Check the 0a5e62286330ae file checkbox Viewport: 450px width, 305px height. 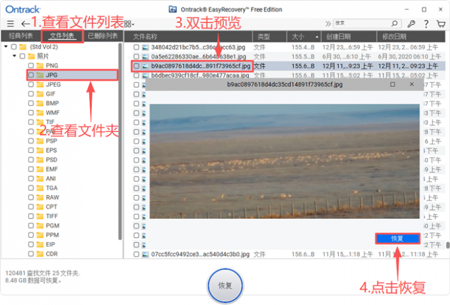click(x=136, y=56)
